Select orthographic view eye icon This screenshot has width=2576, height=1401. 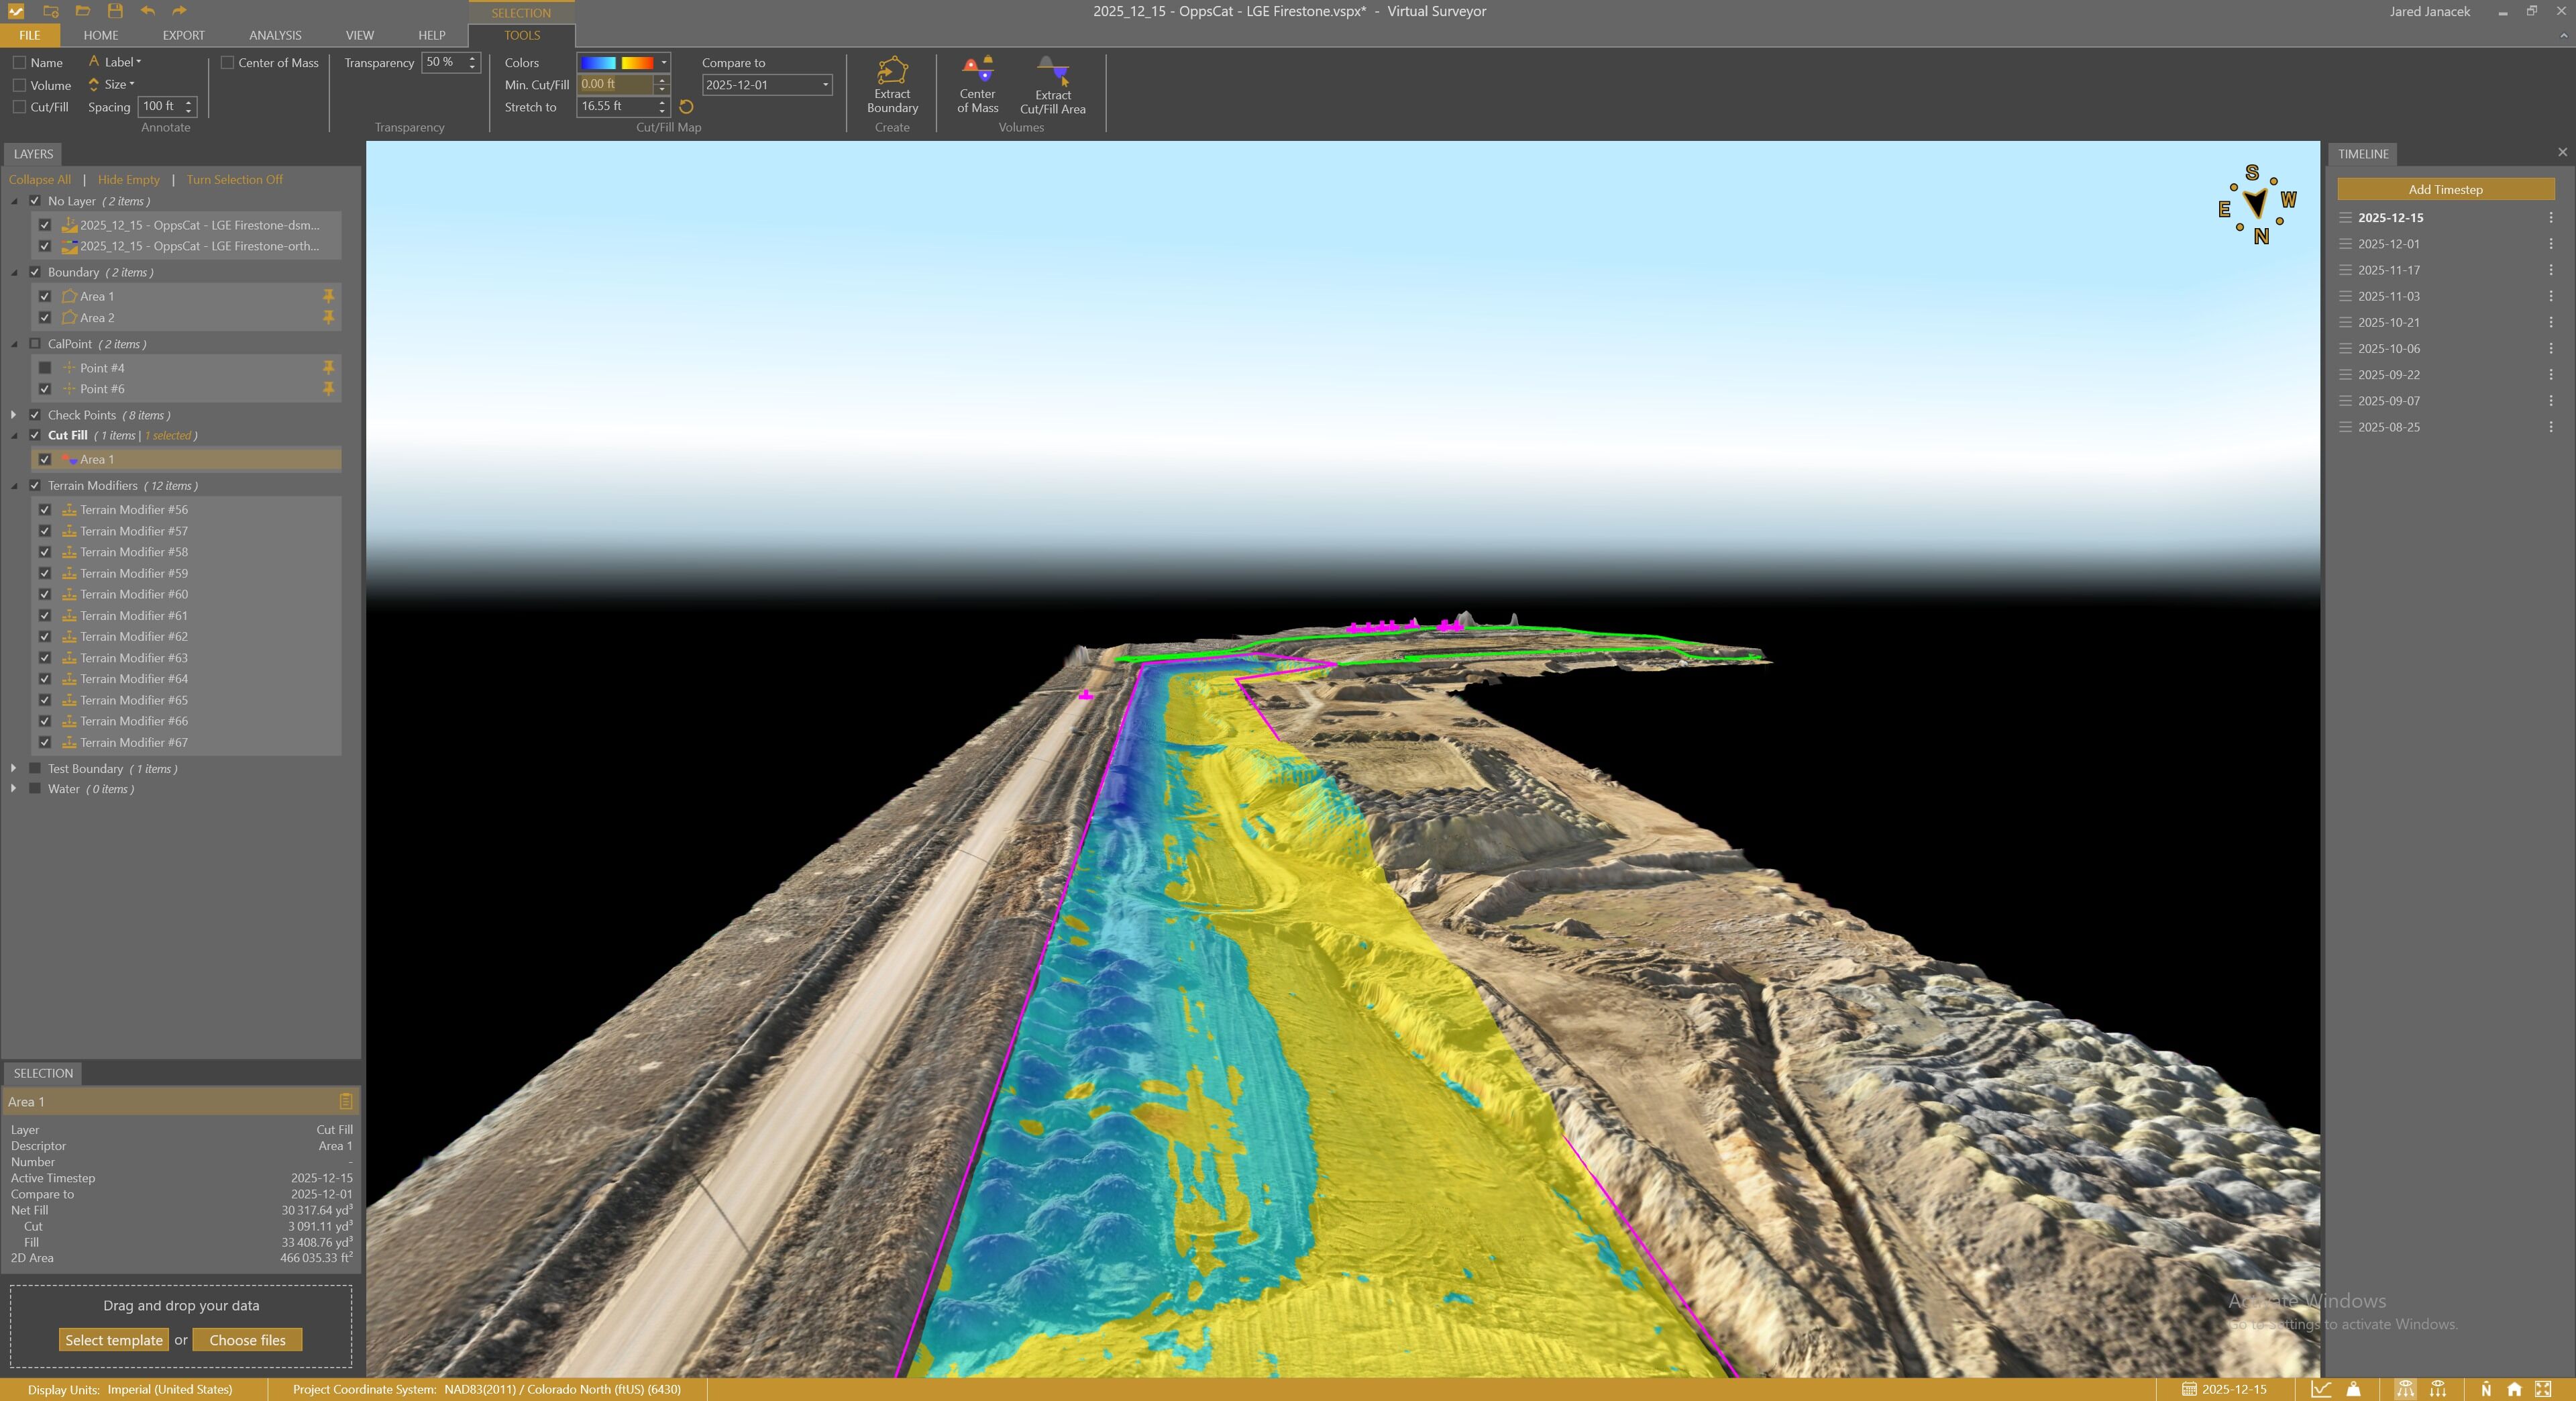pyautogui.click(x=2438, y=1389)
